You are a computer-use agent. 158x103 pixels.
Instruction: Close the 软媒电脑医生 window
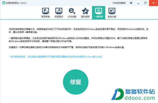click(154, 3)
